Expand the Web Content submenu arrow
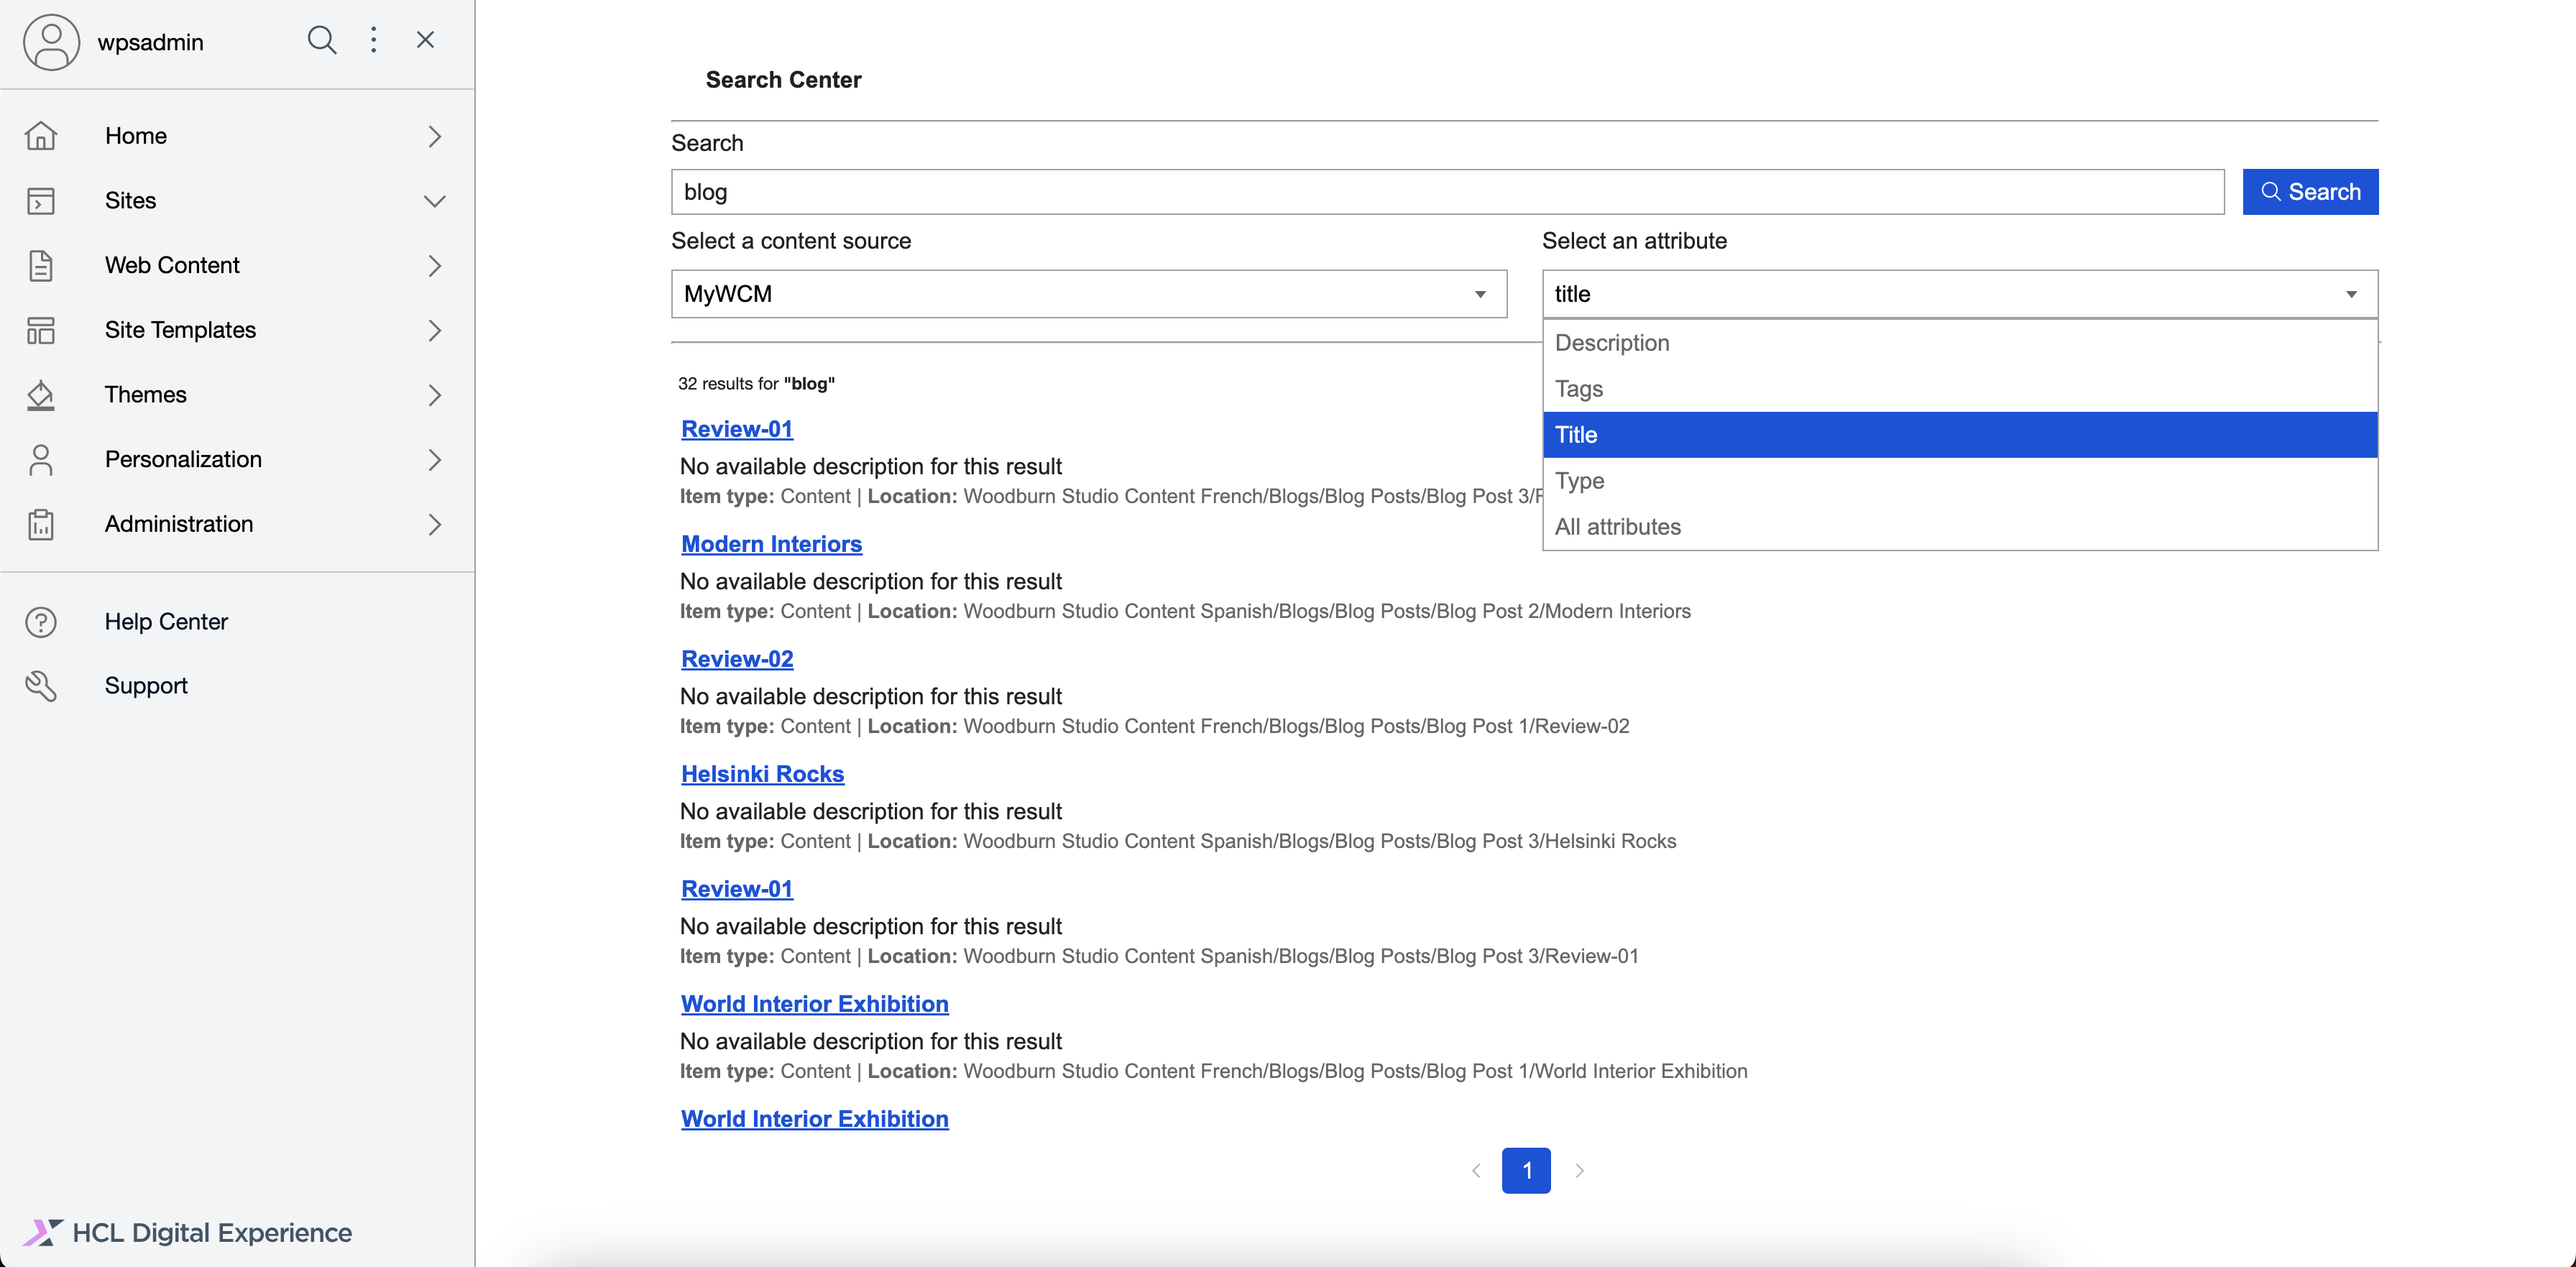Image resolution: width=2576 pixels, height=1267 pixels. [434, 266]
